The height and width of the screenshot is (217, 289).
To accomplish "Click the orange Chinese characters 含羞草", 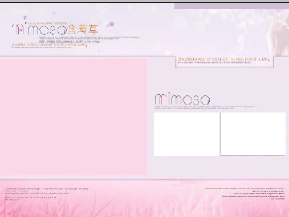I will [x=83, y=29].
